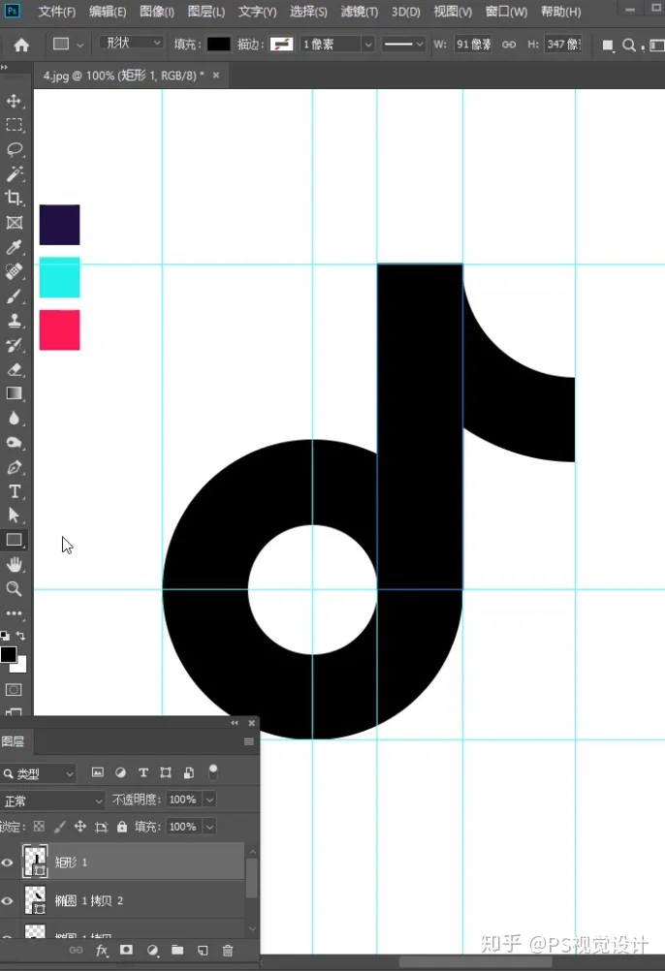Viewport: 665px width, 971px height.
Task: Open the 滤镜(T) menu
Action: pyautogui.click(x=359, y=12)
